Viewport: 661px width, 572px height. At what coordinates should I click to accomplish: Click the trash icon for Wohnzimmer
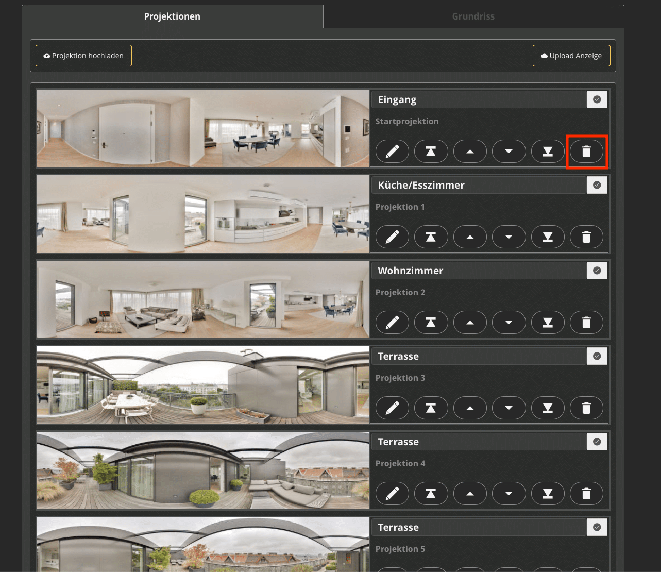[x=586, y=323]
